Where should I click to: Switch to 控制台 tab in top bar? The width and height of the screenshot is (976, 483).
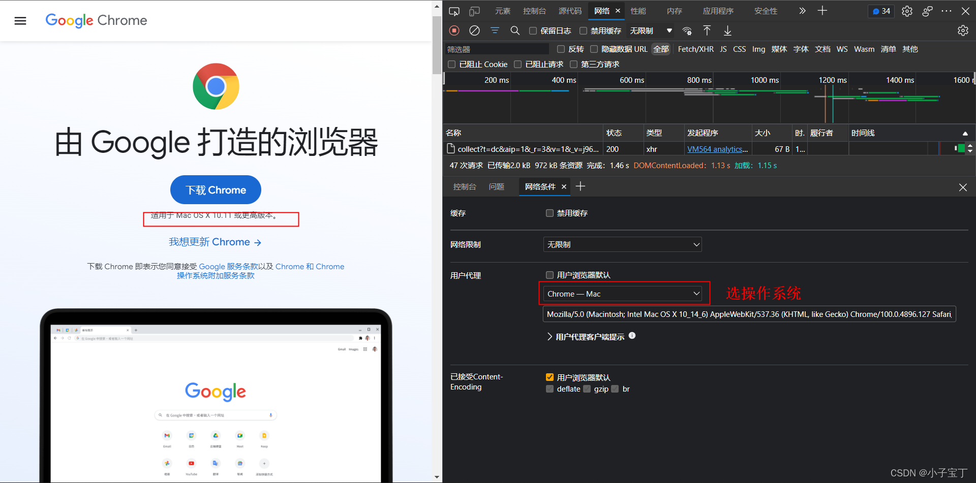534,11
